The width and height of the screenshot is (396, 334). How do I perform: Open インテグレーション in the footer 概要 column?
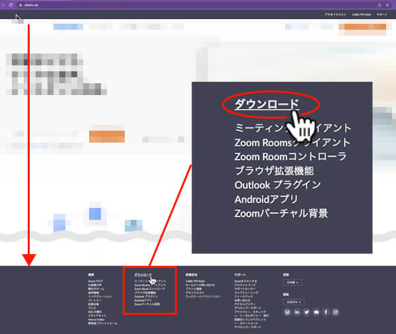click(100, 296)
